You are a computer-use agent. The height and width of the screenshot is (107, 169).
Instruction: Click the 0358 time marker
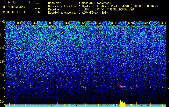131,23
